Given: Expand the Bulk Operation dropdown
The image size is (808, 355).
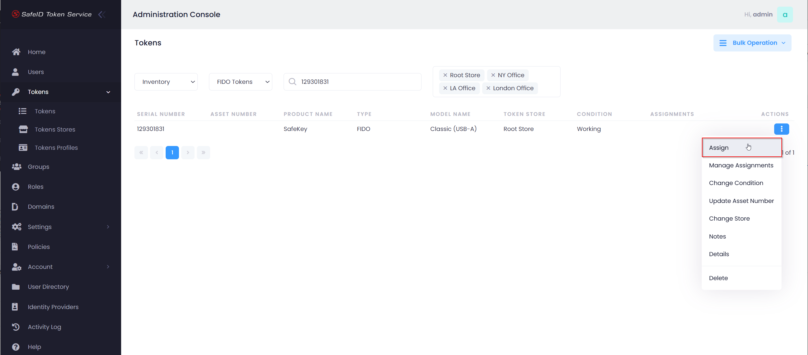Looking at the screenshot, I should pyautogui.click(x=752, y=43).
